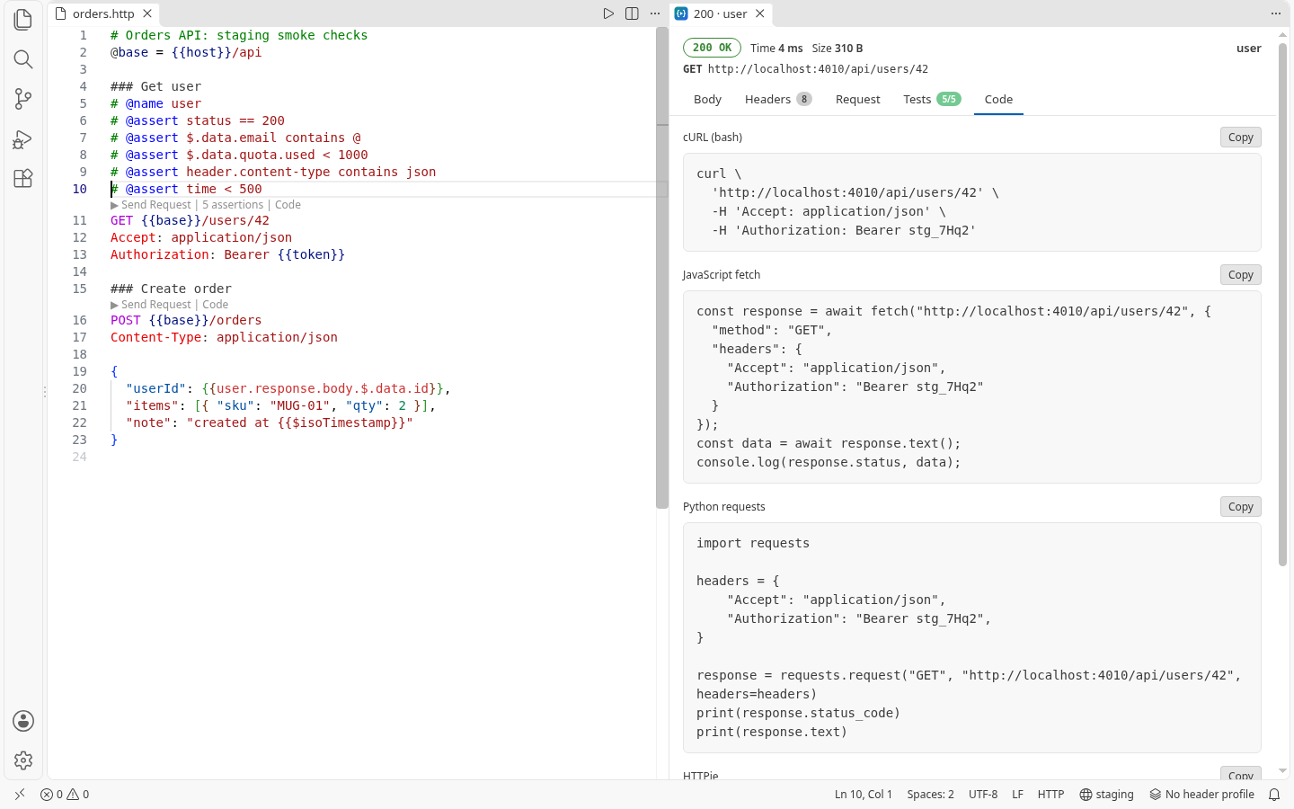This screenshot has width=1294, height=809.
Task: Split the editor with the split icon
Action: pos(632,13)
